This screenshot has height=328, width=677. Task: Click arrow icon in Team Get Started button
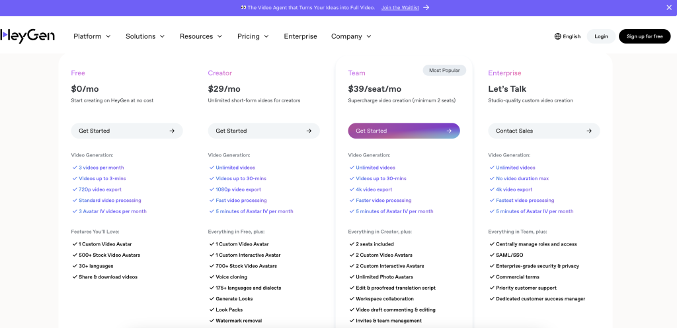[449, 131]
